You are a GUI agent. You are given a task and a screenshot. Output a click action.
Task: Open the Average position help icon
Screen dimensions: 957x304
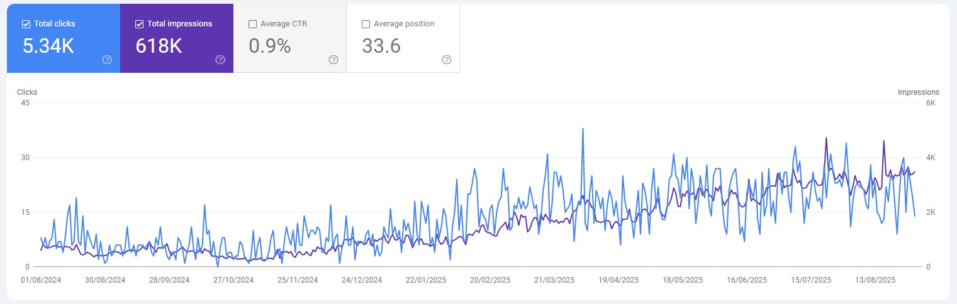pos(447,60)
